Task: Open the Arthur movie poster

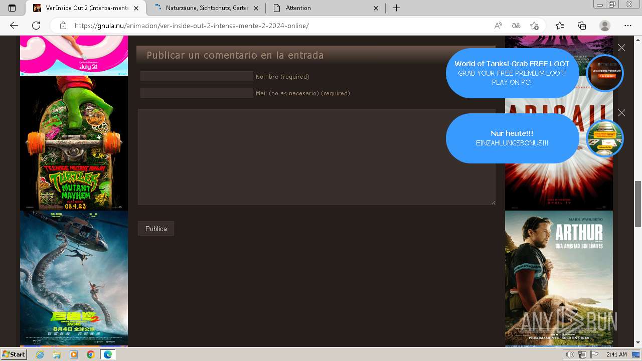Action: click(x=559, y=278)
